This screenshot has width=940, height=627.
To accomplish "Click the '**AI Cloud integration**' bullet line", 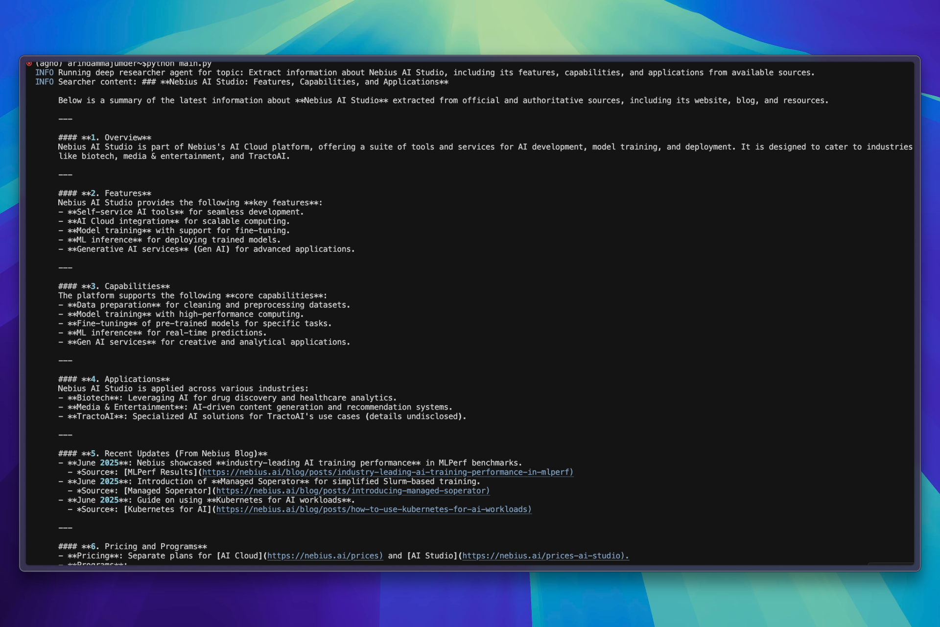I will pos(174,221).
